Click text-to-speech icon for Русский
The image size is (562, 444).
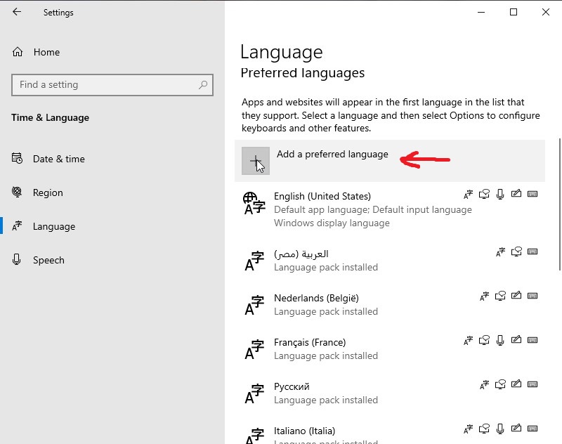[500, 384]
